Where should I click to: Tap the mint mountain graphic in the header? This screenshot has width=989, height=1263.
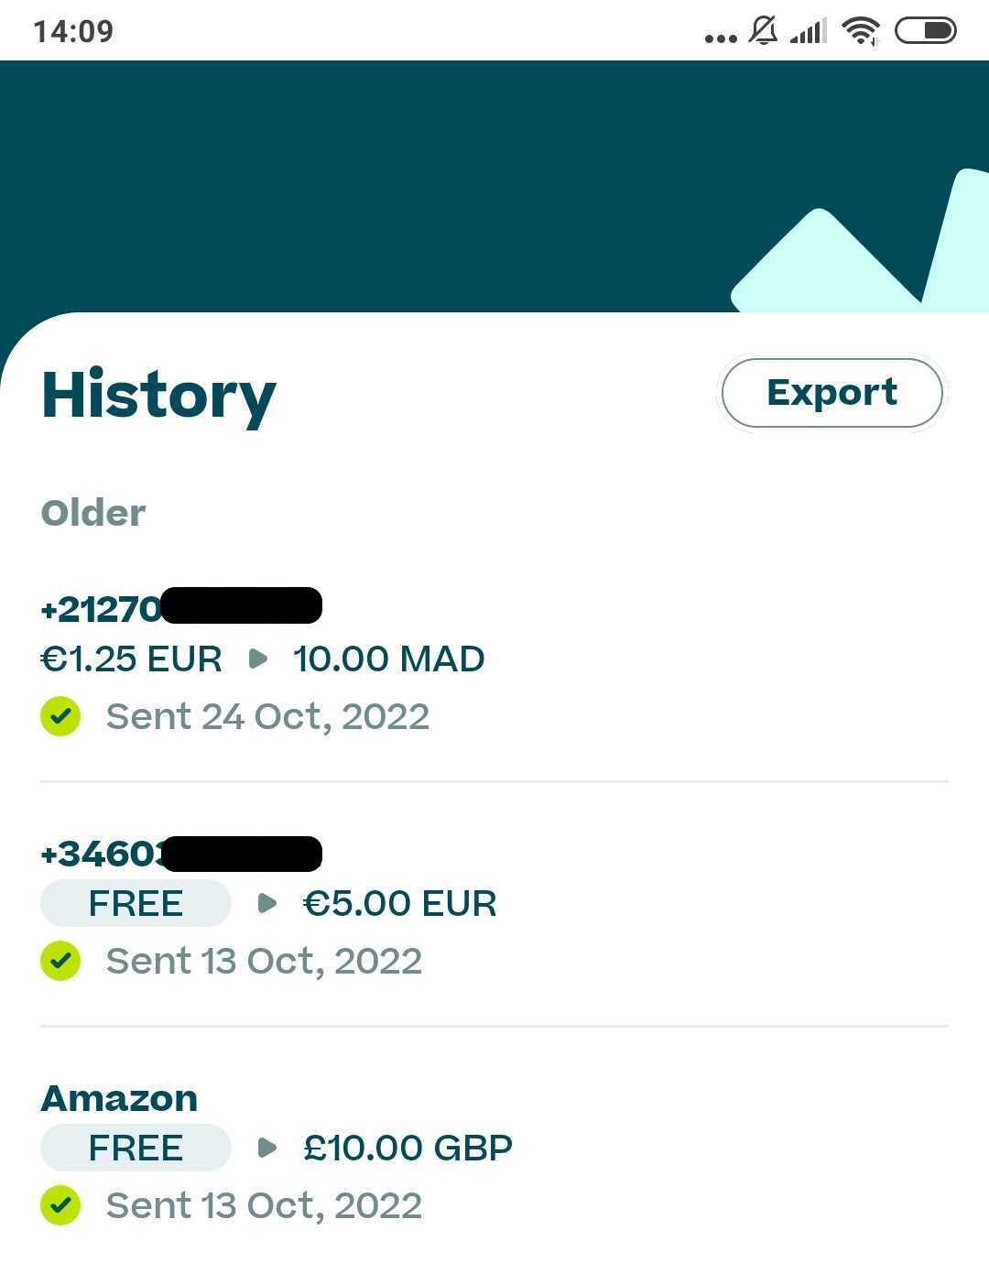click(x=859, y=241)
